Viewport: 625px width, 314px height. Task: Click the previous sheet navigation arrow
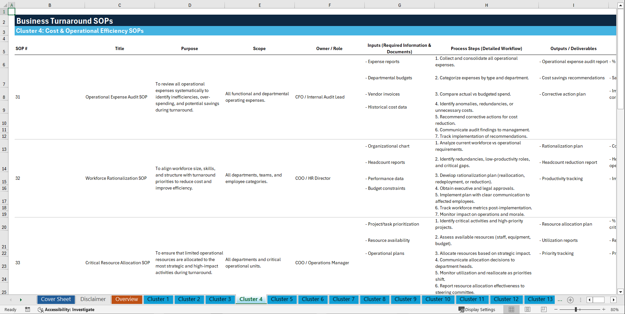[x=11, y=300]
